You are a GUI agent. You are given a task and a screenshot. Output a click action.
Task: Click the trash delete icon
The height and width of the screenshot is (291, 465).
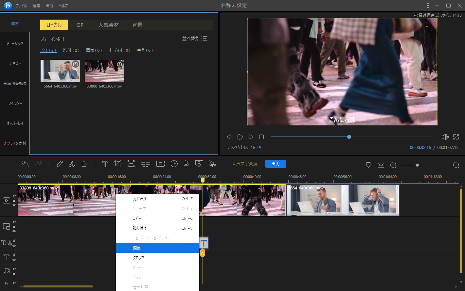pyautogui.click(x=84, y=164)
